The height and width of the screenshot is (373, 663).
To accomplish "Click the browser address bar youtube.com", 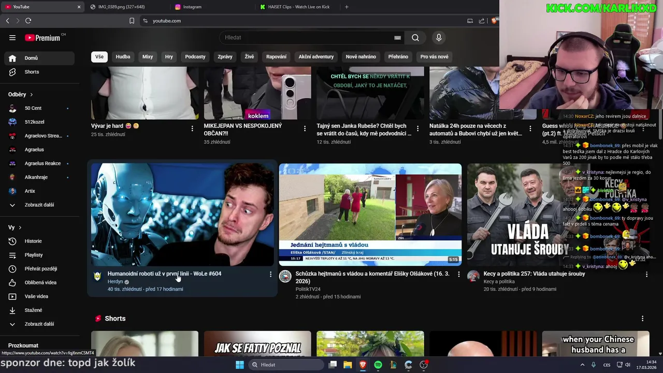I will [x=167, y=21].
